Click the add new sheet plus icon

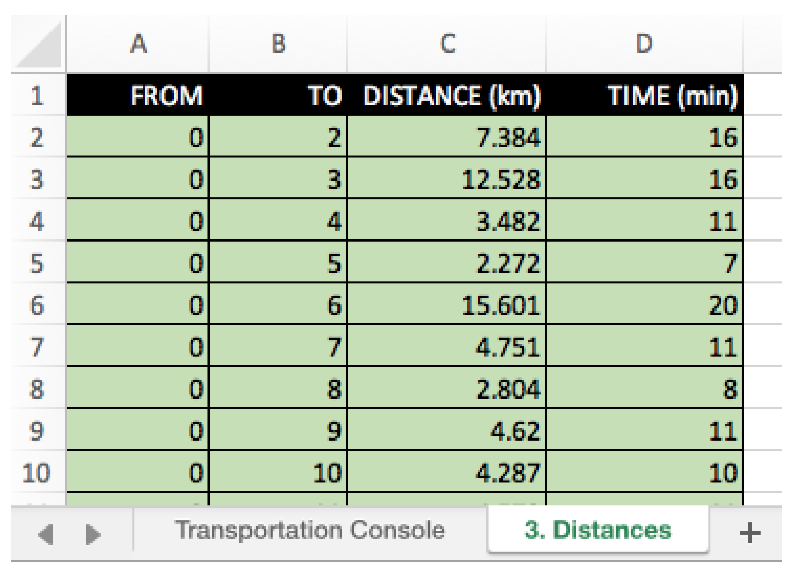tap(749, 533)
